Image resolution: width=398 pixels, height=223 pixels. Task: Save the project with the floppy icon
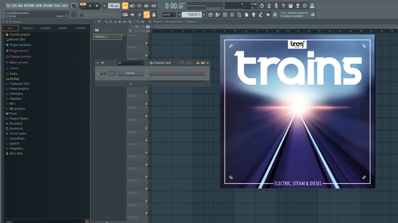pyautogui.click(x=290, y=6)
